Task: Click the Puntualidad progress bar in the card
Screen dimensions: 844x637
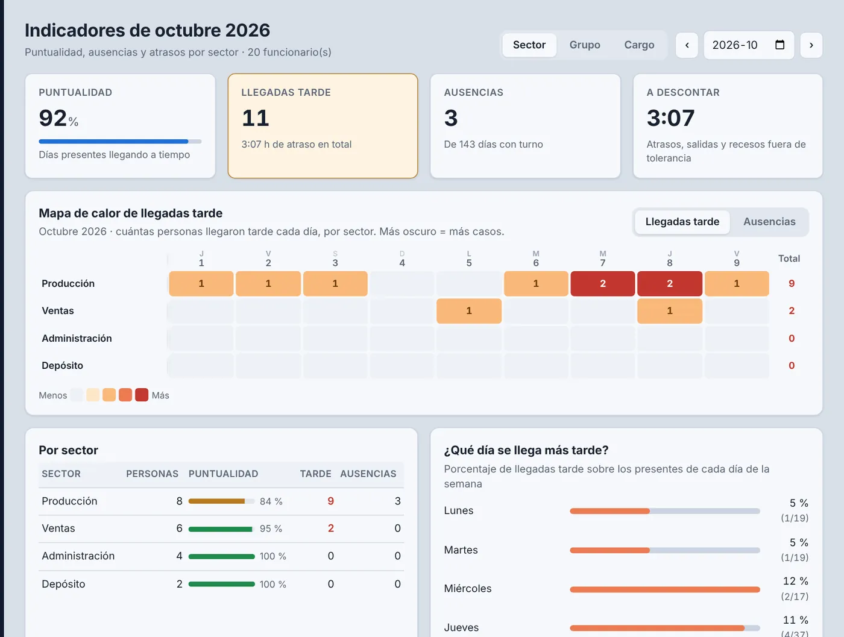Action: 120,142
